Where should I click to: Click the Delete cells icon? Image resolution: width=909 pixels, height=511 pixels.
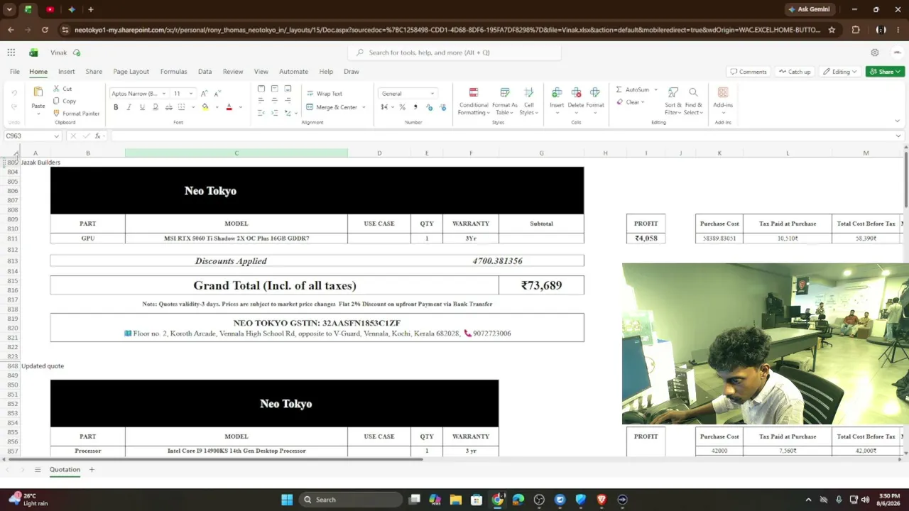click(x=576, y=92)
